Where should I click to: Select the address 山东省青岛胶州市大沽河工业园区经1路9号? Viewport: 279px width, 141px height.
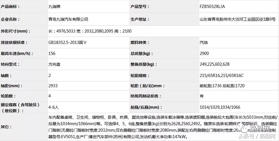click(x=238, y=19)
